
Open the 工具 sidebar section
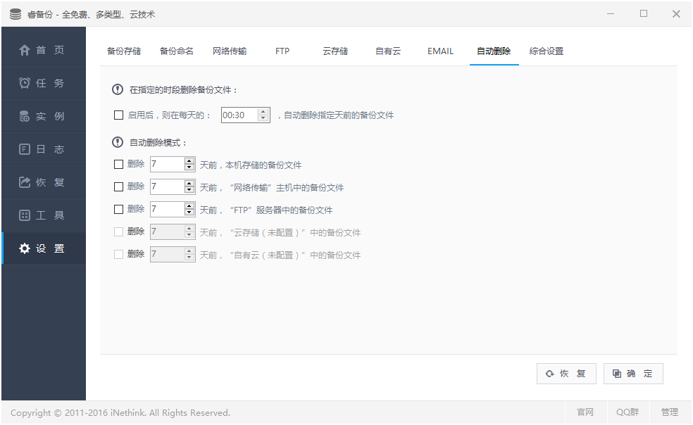pos(44,215)
